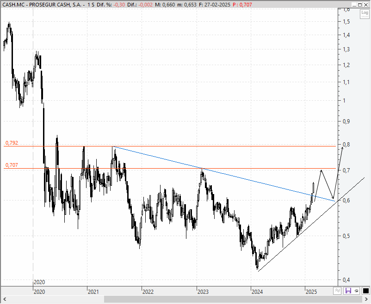Click the '1 S' timeframe label
This screenshot has width=371, height=304.
pyautogui.click(x=91, y=5)
